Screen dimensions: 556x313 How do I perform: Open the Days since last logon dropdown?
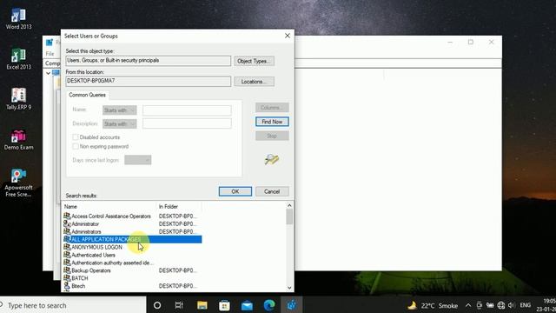click(x=138, y=160)
